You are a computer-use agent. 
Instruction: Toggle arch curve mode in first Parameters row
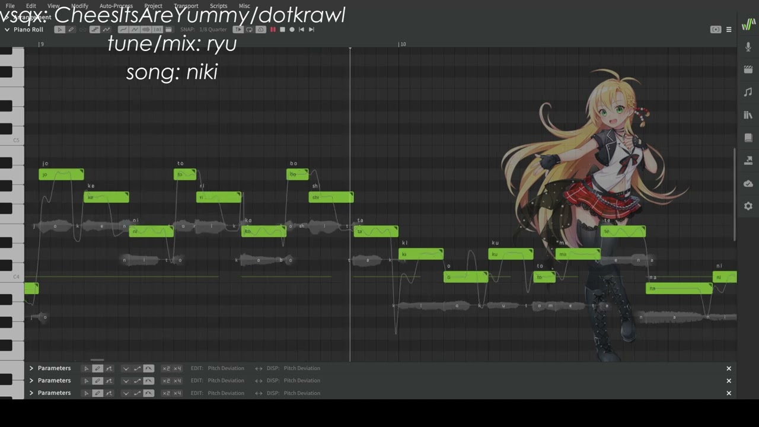(x=148, y=368)
